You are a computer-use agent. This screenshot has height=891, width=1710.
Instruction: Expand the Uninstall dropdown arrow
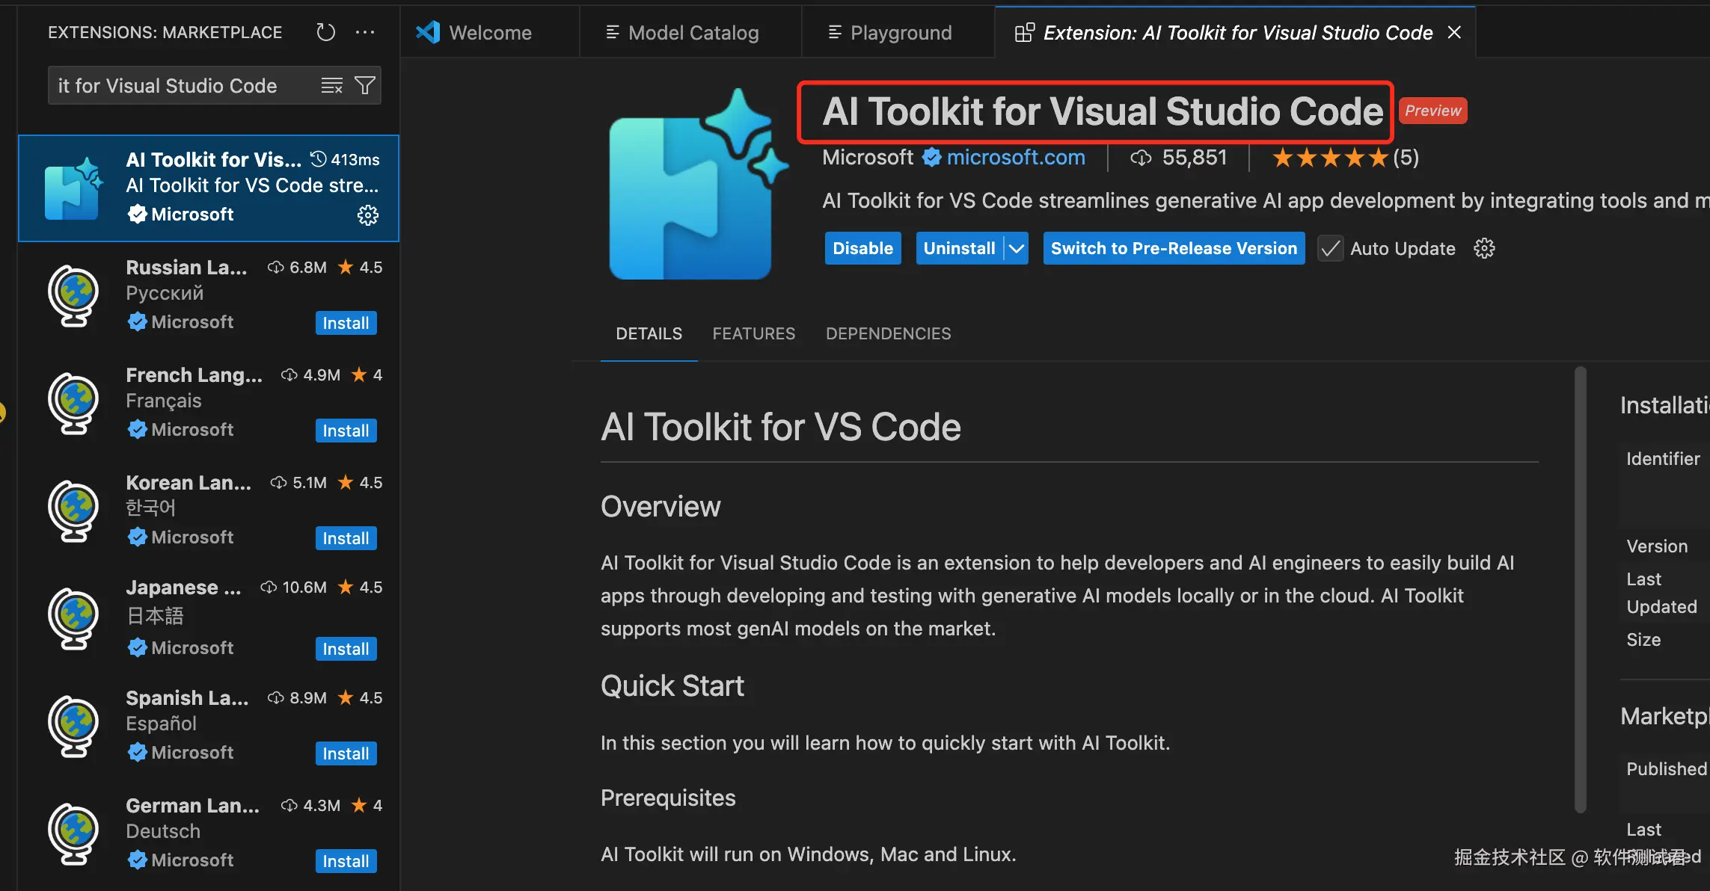pos(1017,248)
